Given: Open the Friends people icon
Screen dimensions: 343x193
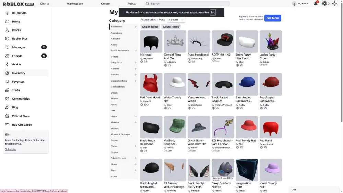Looking at the screenshot, I should pyautogui.click(x=7, y=56).
